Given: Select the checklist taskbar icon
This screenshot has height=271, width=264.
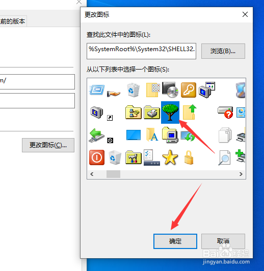Looking at the screenshot, I should click(152, 157).
